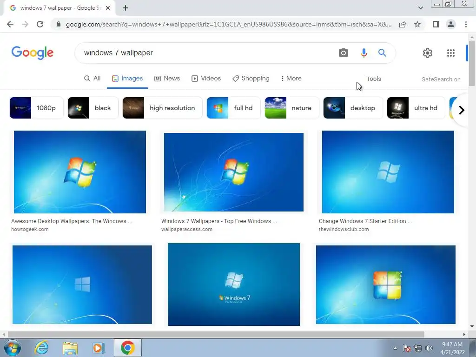Switch to the News tab
Viewport: 476px width, 357px height.
(167, 78)
